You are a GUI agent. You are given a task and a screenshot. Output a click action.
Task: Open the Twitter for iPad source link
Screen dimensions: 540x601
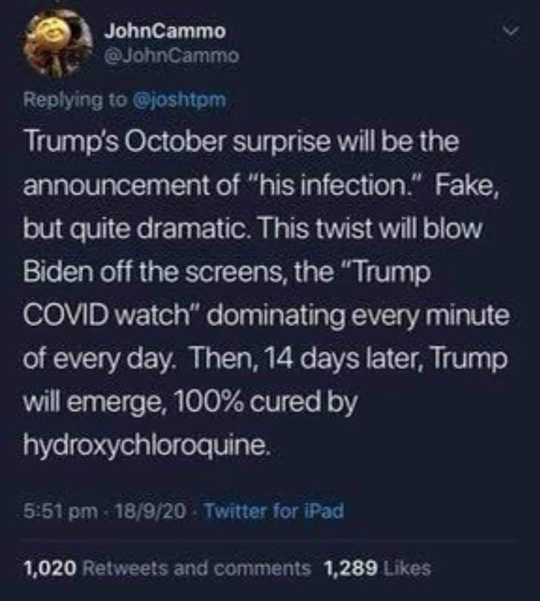274,511
